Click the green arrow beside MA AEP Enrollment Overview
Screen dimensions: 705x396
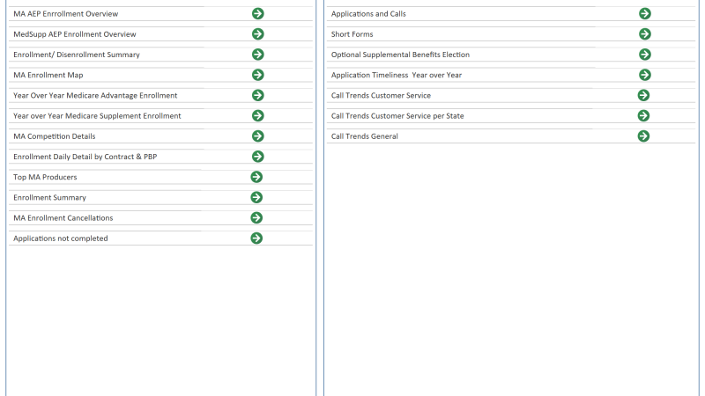257,13
